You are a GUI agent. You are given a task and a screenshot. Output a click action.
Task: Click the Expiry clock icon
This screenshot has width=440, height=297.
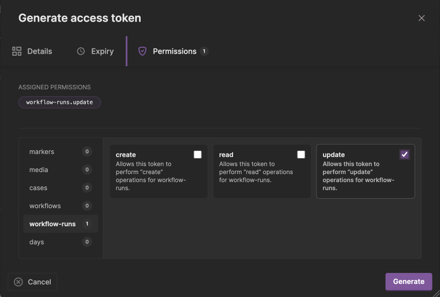81,51
